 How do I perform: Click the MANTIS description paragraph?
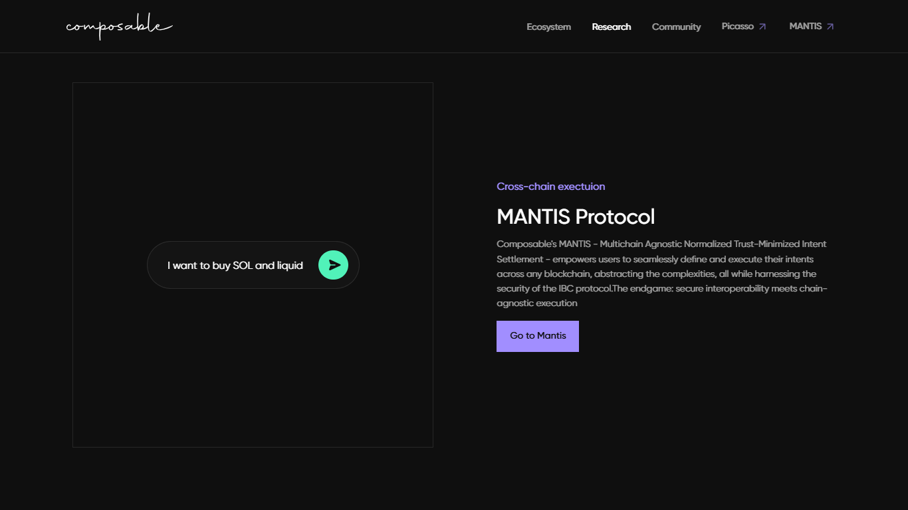pos(663,274)
